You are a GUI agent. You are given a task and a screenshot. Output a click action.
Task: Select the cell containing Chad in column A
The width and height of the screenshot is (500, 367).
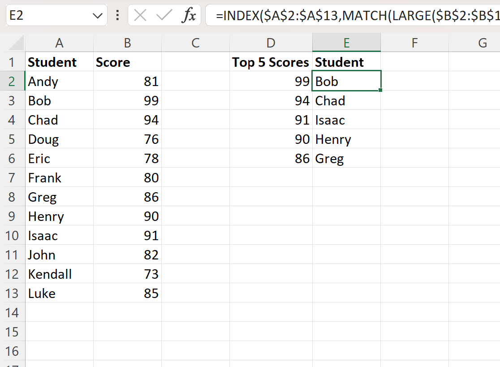coord(59,120)
